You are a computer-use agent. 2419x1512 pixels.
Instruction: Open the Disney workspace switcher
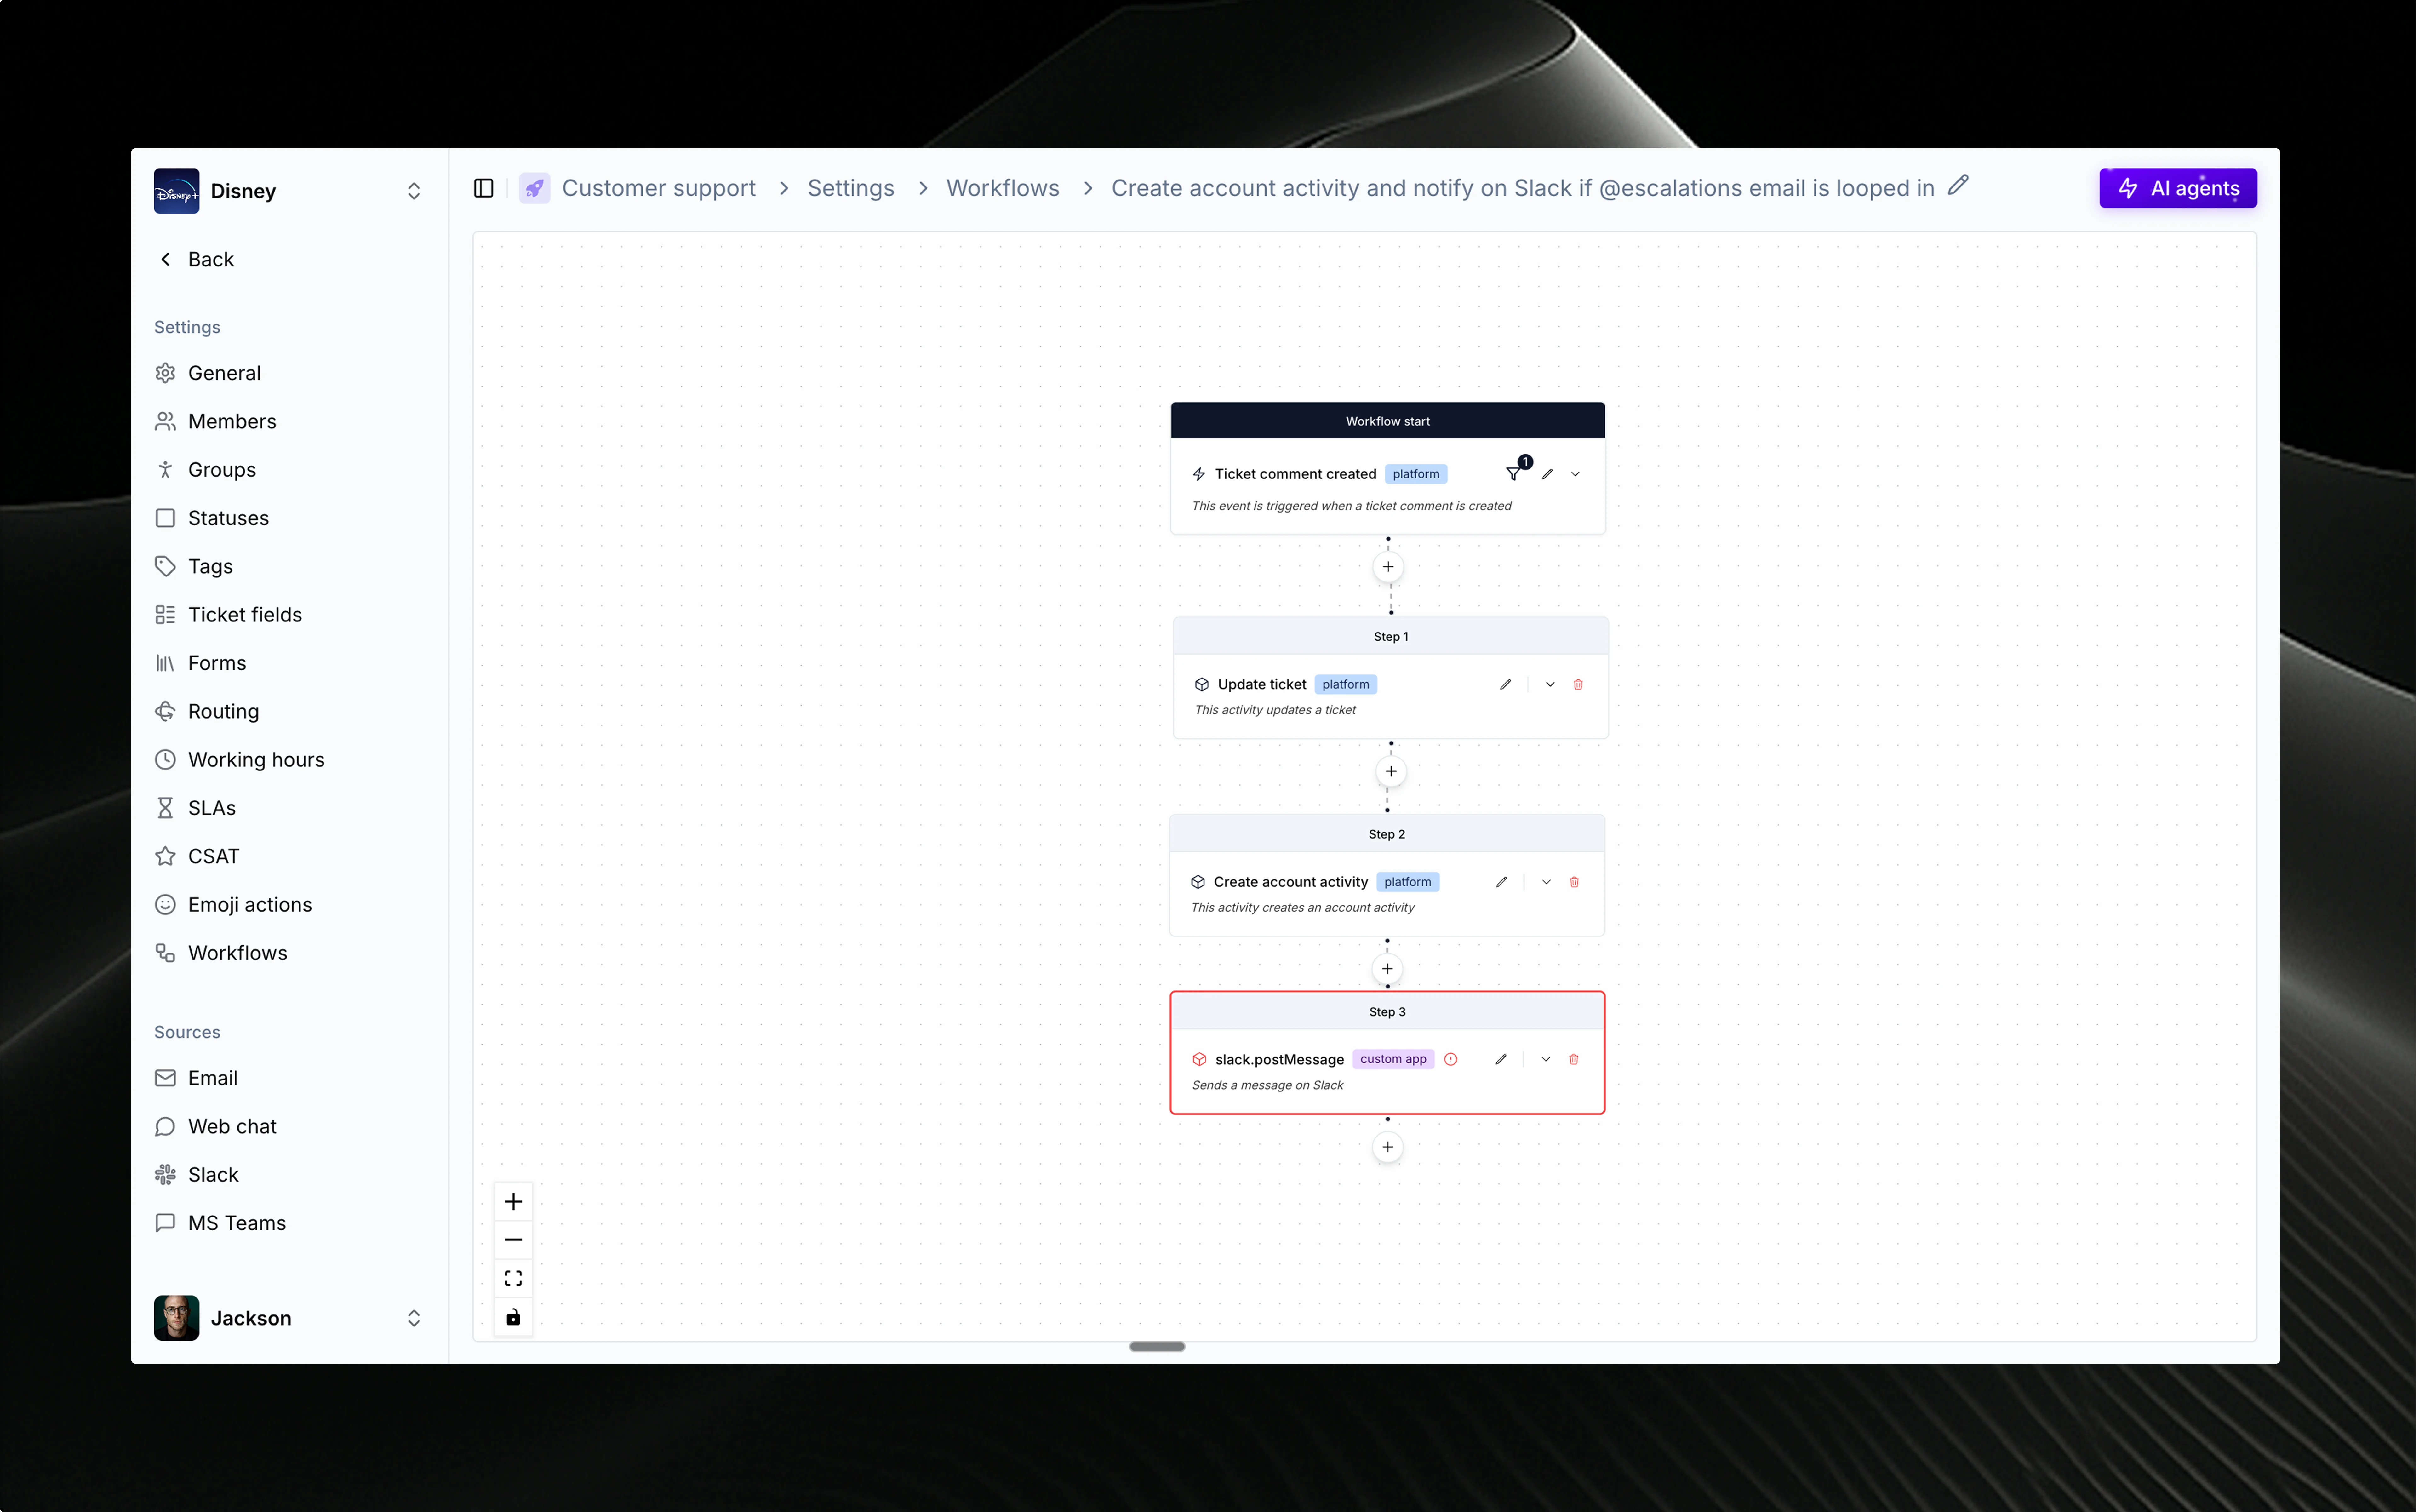(289, 191)
